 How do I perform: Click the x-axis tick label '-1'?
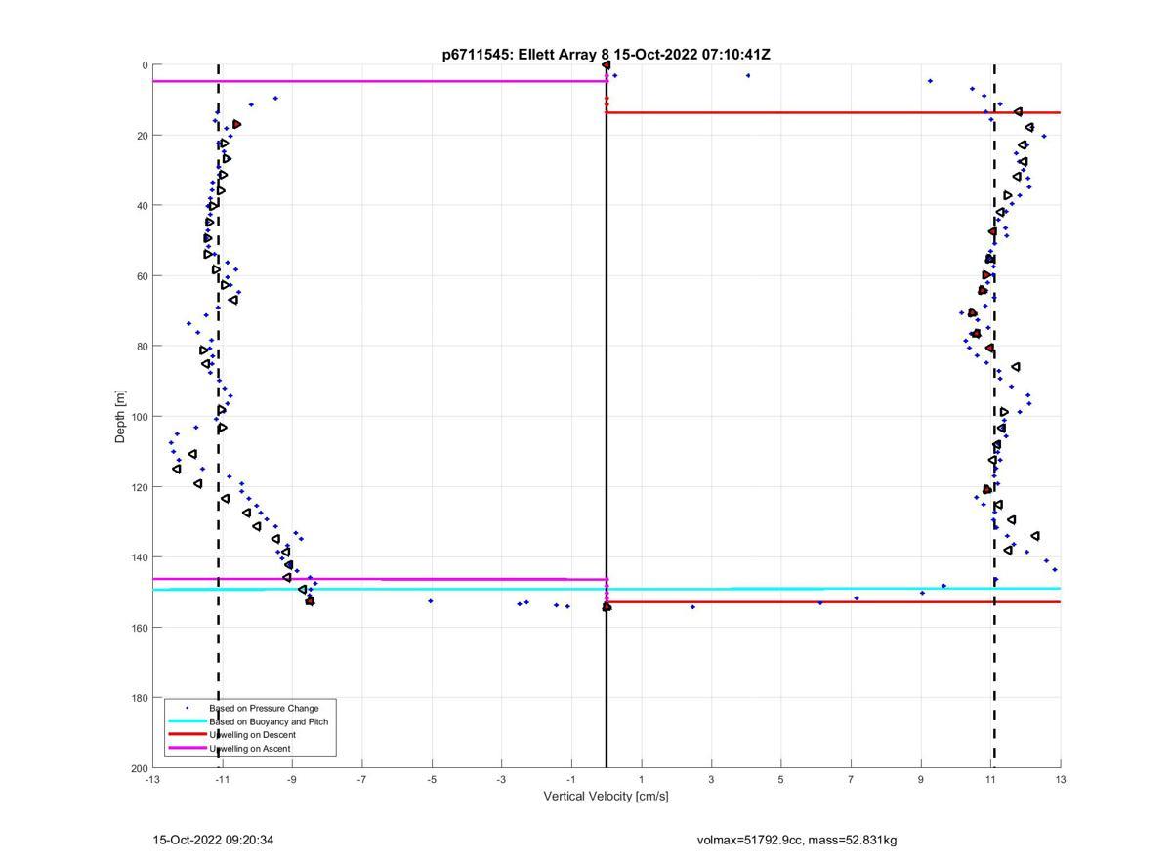point(571,779)
